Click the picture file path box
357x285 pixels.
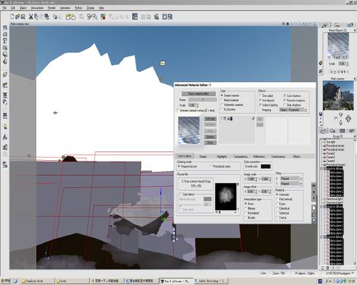[196, 184]
